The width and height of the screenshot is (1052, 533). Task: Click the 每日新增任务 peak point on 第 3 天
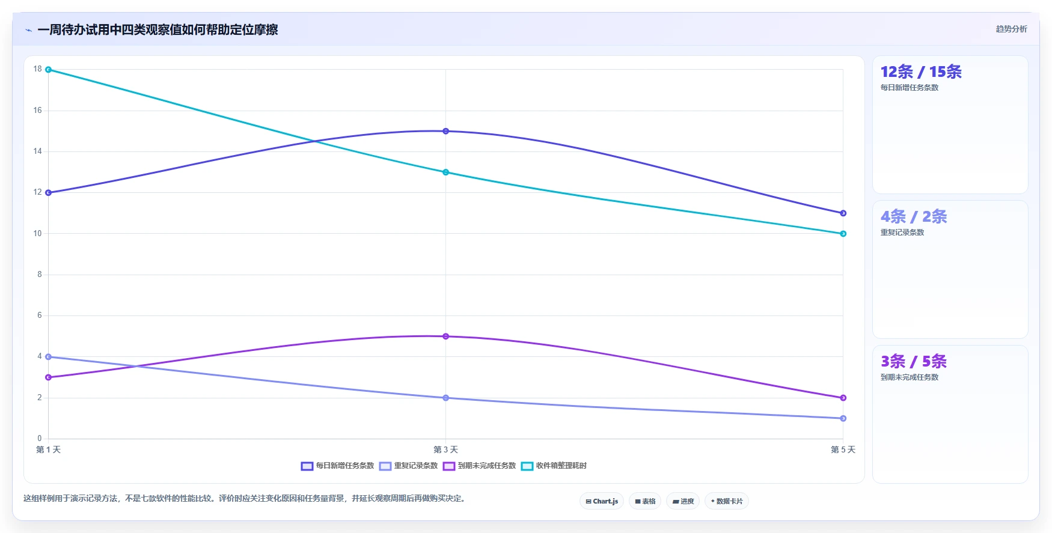click(x=445, y=131)
